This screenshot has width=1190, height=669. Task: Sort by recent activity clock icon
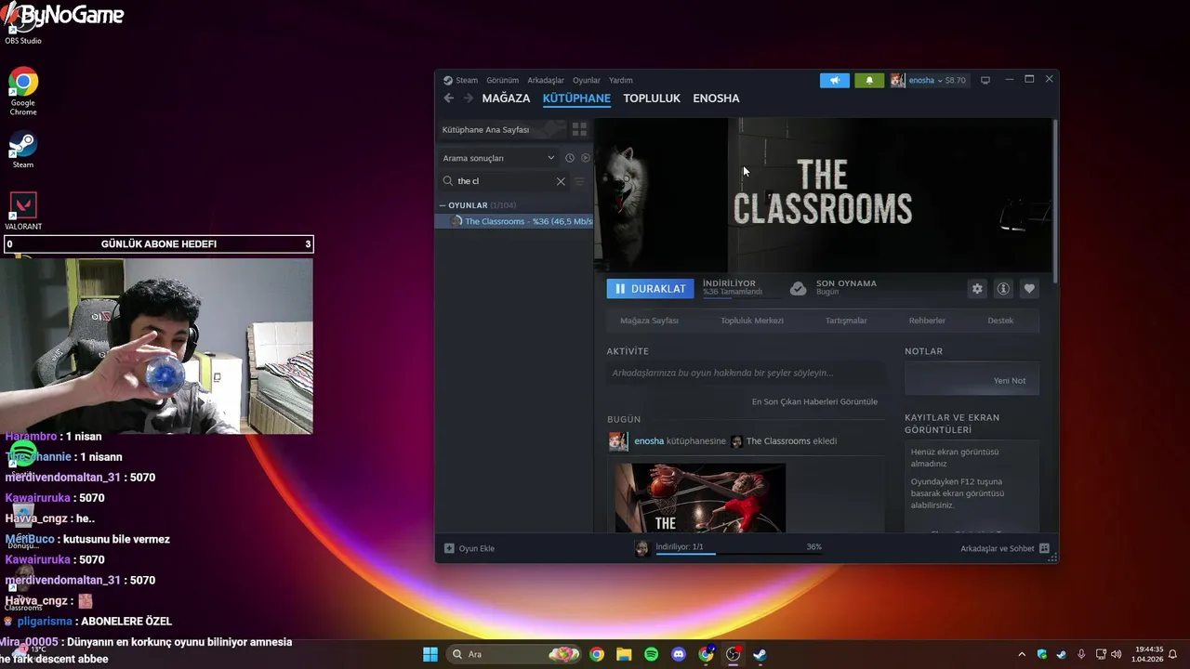point(570,158)
